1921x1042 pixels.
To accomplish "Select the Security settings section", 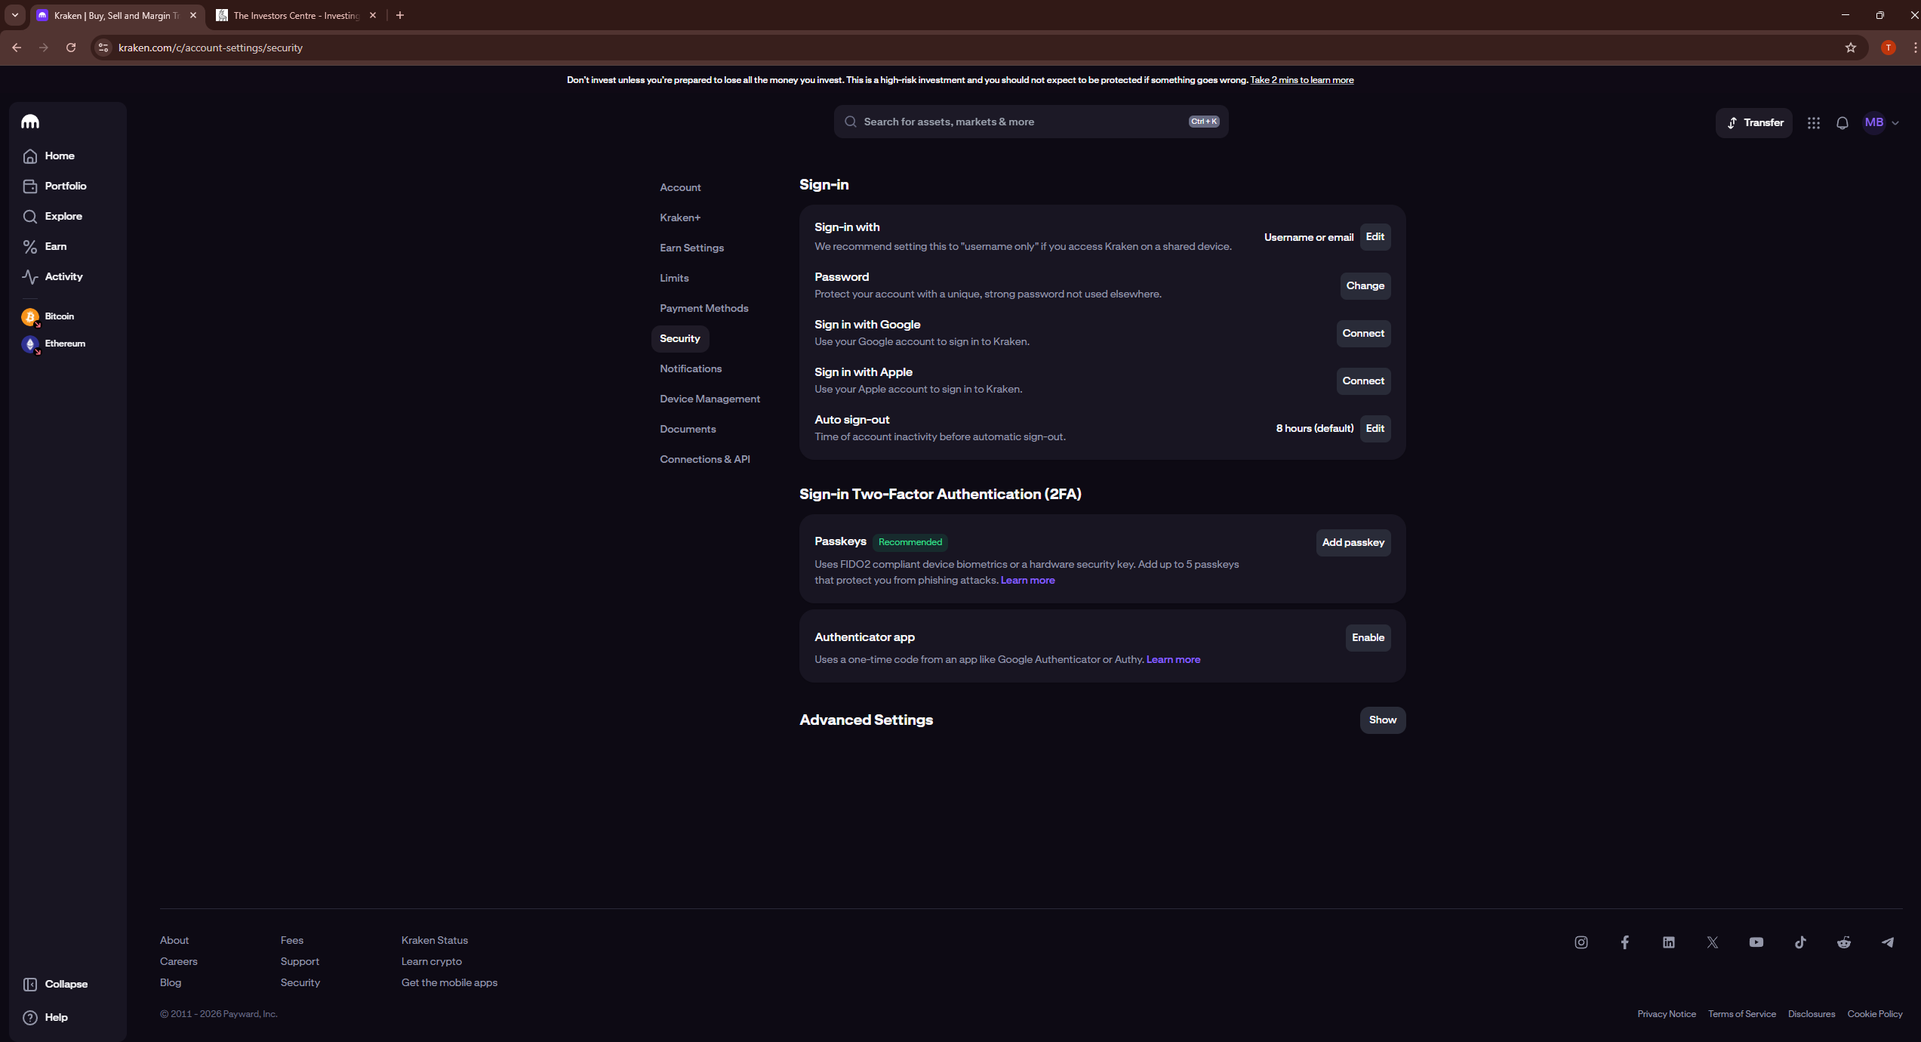I will (x=680, y=338).
